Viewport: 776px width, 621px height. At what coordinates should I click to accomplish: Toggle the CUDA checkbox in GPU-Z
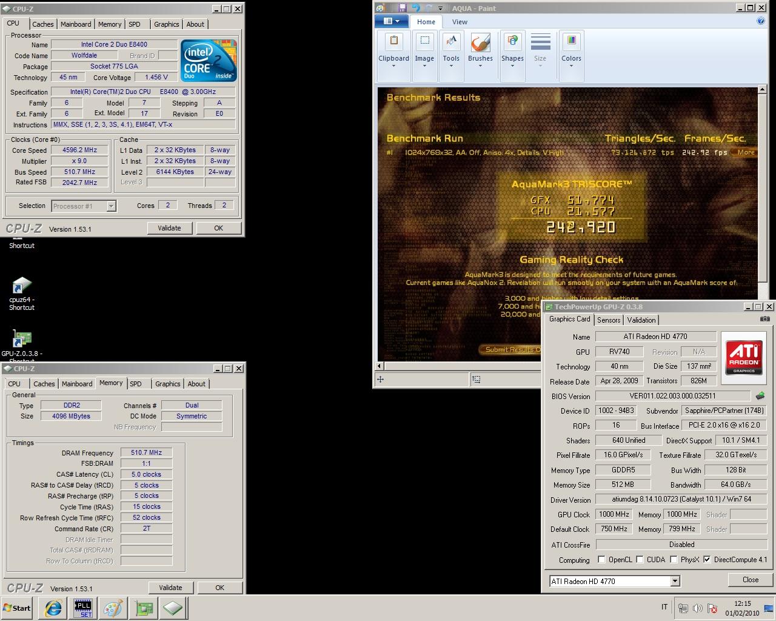[640, 560]
